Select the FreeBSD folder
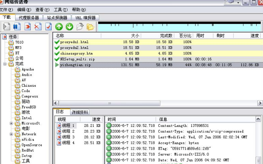263x164 pixels. (29, 107)
